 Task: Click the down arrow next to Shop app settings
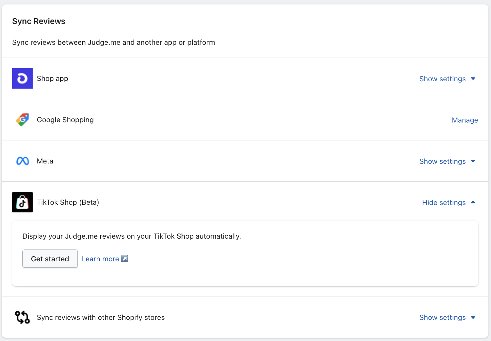(x=473, y=79)
